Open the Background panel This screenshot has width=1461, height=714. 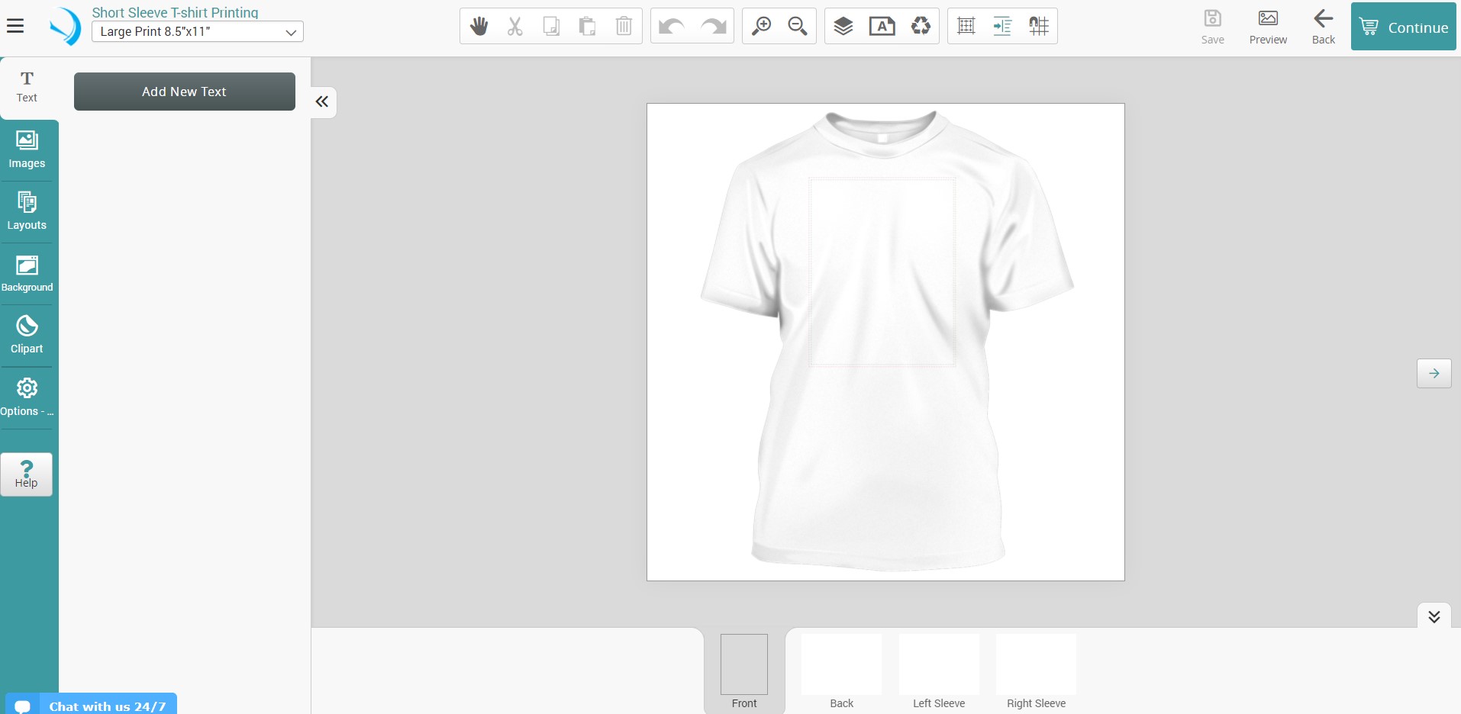pyautogui.click(x=27, y=274)
